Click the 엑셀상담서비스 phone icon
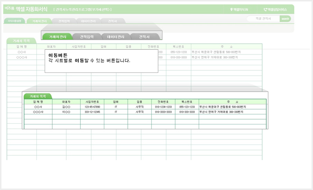 click(x=265, y=10)
